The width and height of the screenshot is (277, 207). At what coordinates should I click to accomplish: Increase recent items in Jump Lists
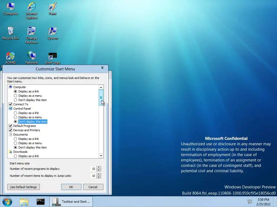click(99, 175)
